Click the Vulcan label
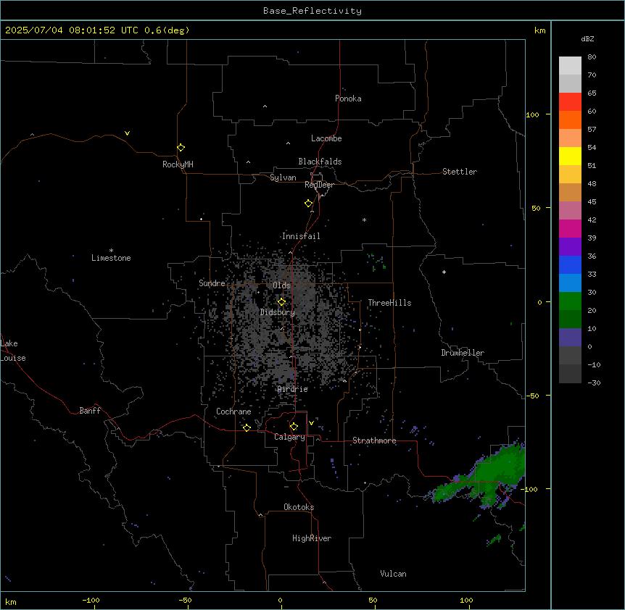This screenshot has width=625, height=610. [x=393, y=574]
